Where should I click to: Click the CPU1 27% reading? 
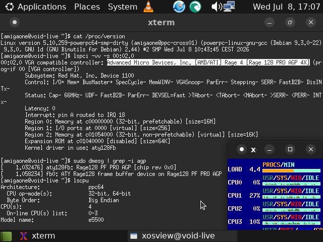pos(255,196)
